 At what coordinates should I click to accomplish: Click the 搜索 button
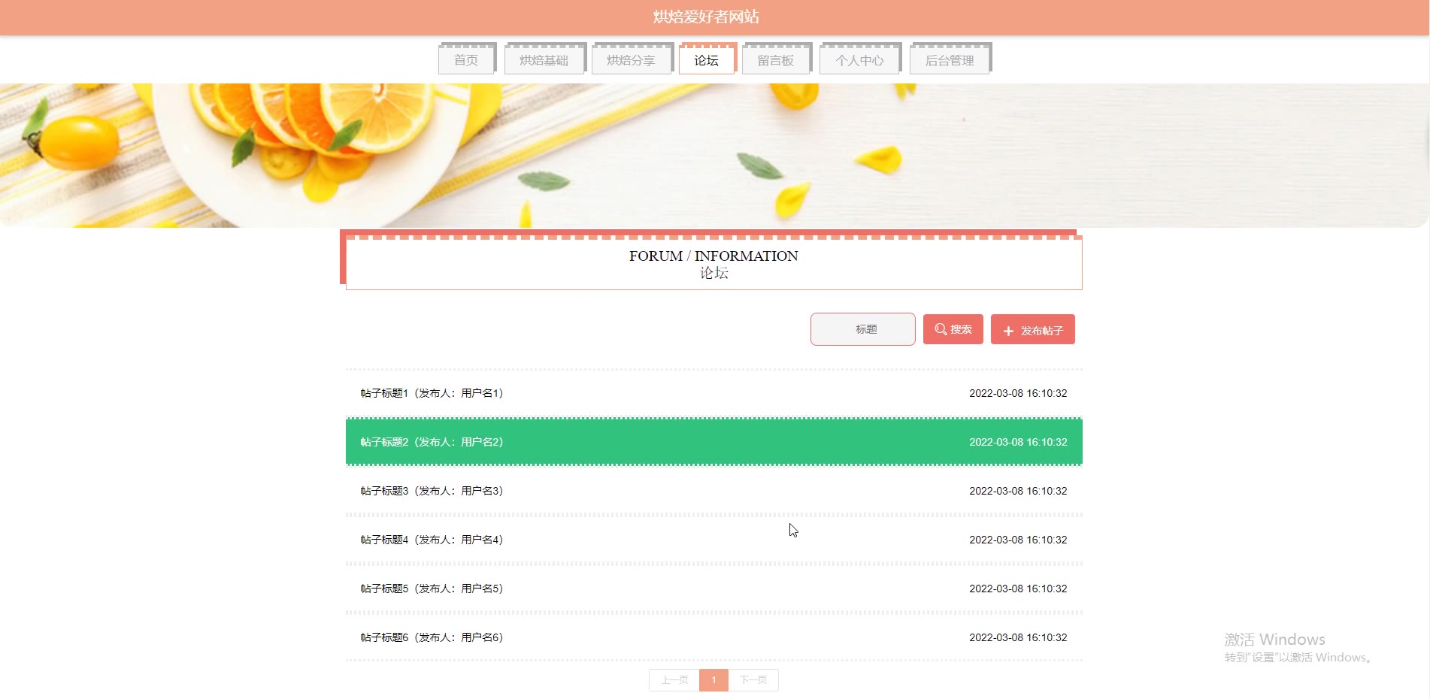tap(953, 329)
